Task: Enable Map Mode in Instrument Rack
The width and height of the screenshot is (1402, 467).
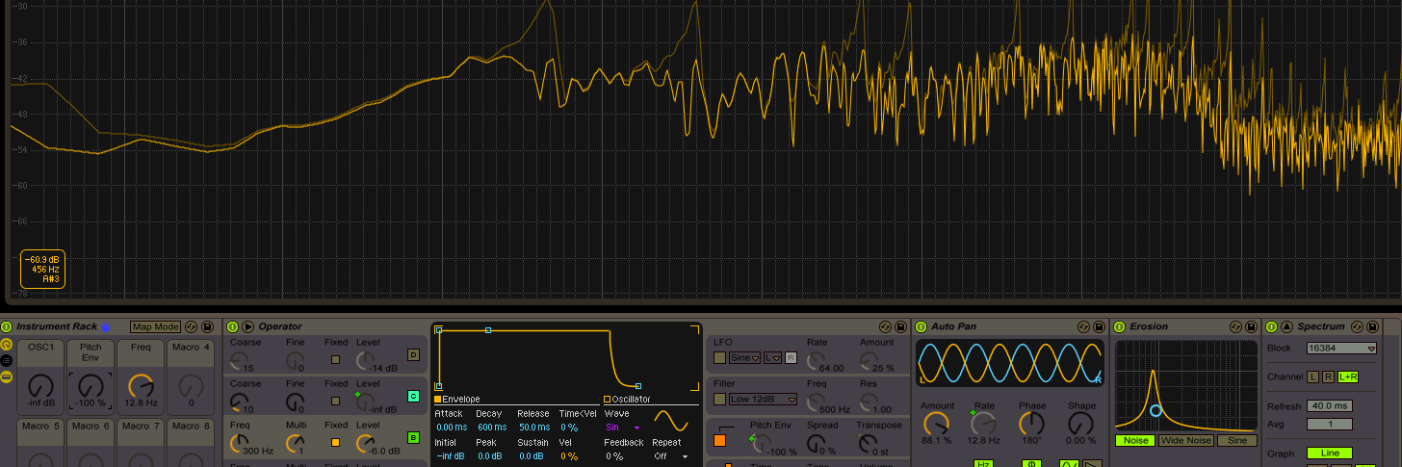Action: pos(155,327)
